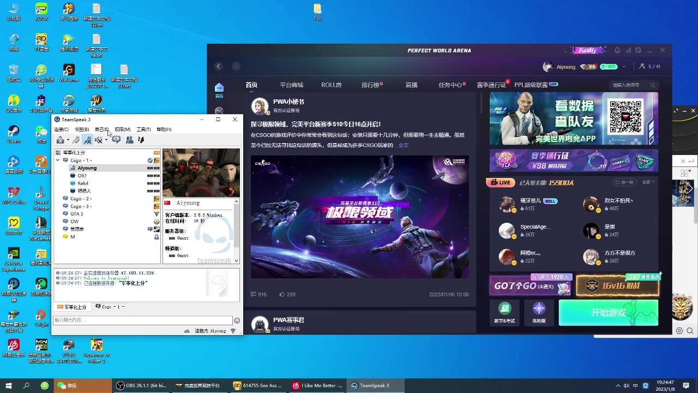Click the 全文 link in PWA post
This screenshot has width=698, height=393.
[404, 145]
